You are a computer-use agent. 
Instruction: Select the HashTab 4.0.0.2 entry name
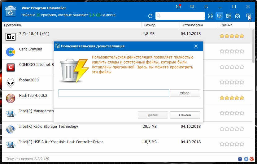[x=33, y=96]
